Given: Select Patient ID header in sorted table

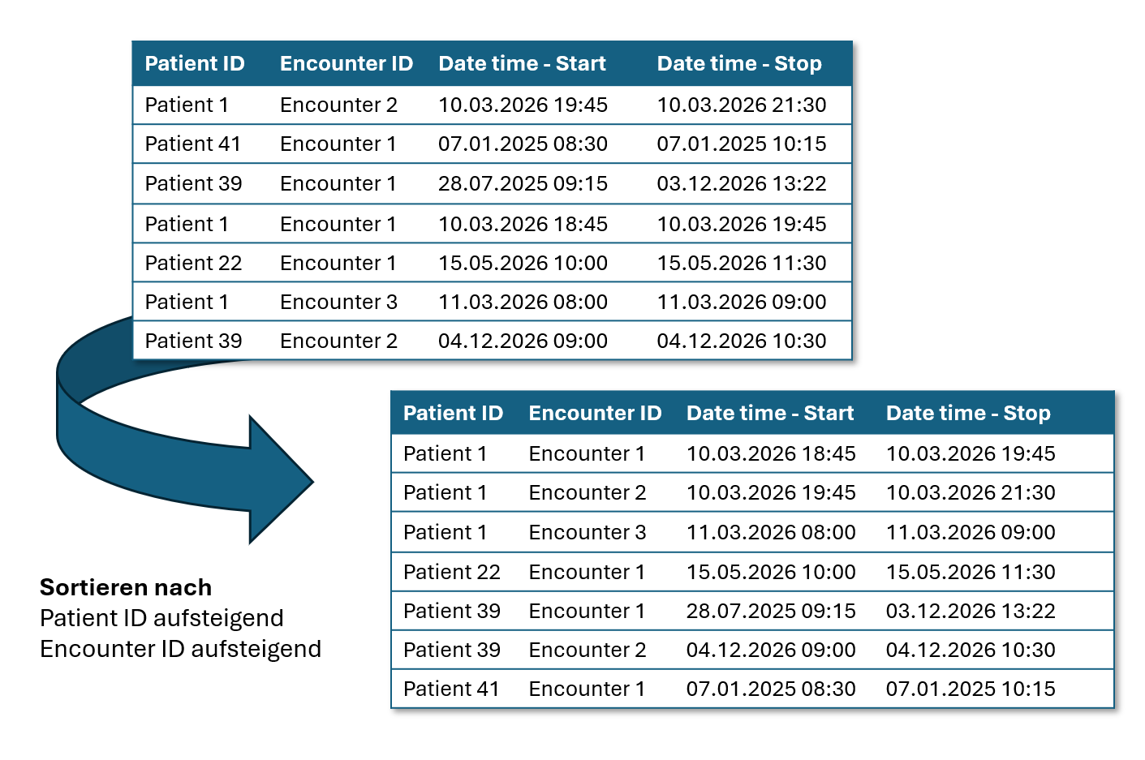Looking at the screenshot, I should pos(453,414).
